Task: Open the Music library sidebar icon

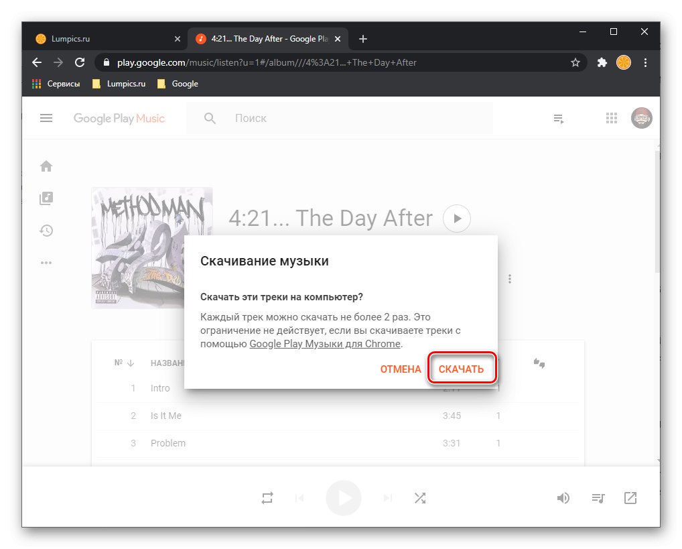Action: tap(46, 198)
